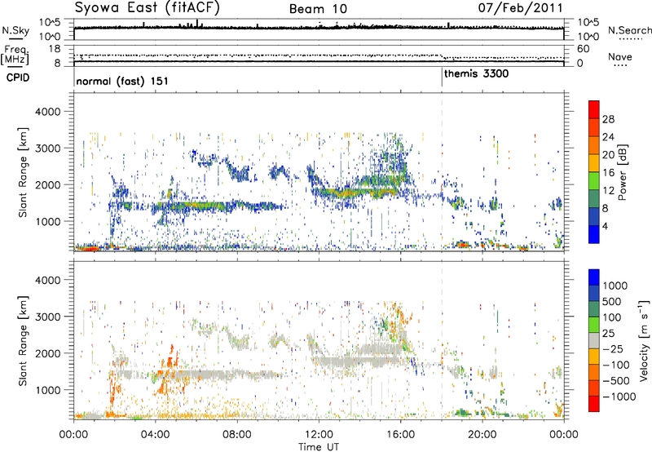Click the "themis 3300" CPID text
The height and width of the screenshot is (452, 652).
pos(477,74)
